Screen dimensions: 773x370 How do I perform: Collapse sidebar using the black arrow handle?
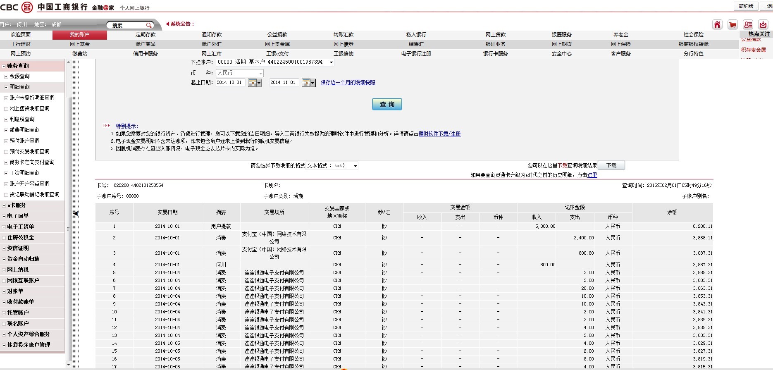point(75,213)
